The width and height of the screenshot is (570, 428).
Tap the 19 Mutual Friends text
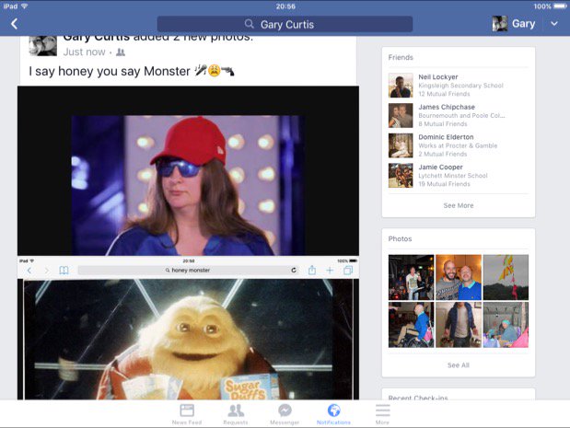444,184
